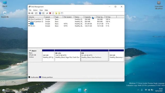This screenshot has width=165, height=93.
Task: Toggle the Show/Hide Console Tree icon
Action: point(36,13)
